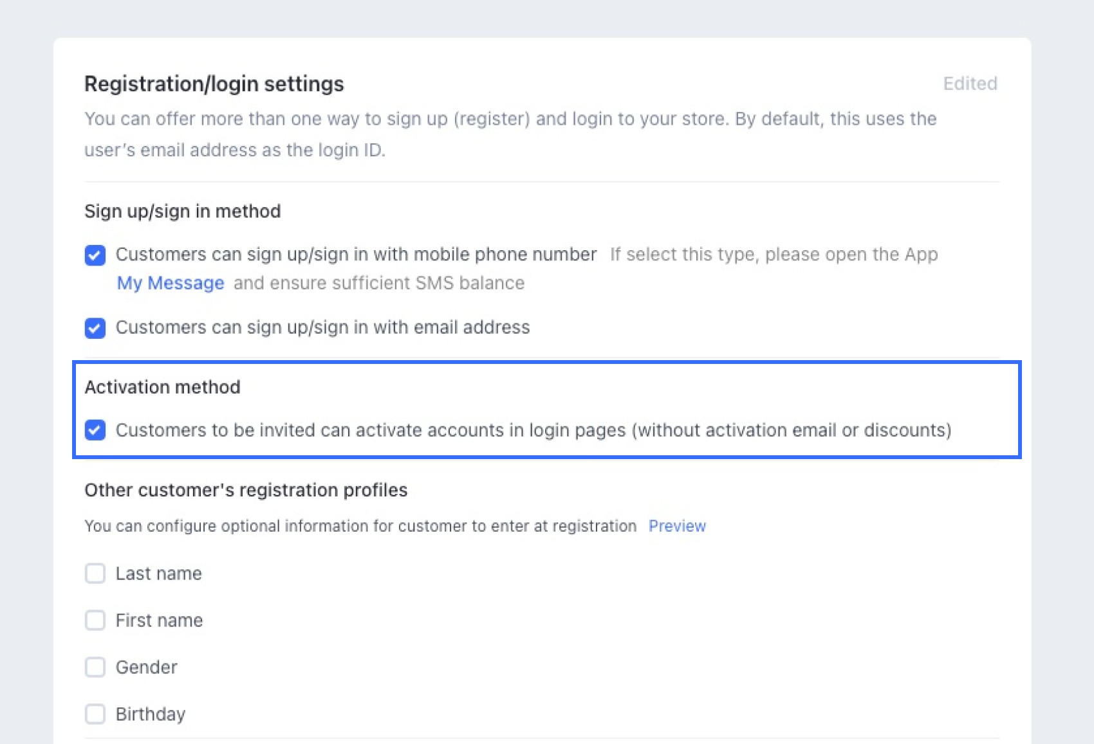Click the 'configure optional information' description text
Screen dimensions: 1094x744
360,527
